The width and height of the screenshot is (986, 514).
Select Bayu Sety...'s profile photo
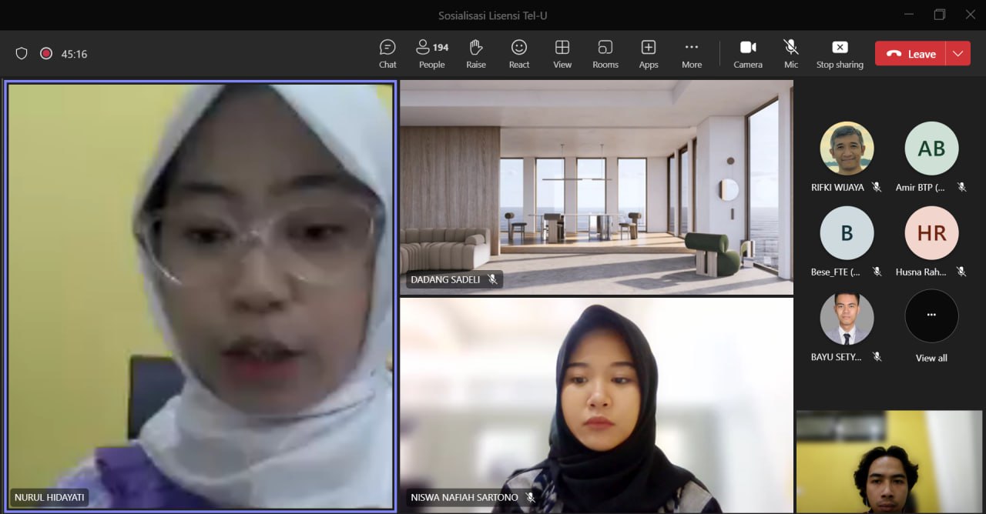(x=847, y=318)
